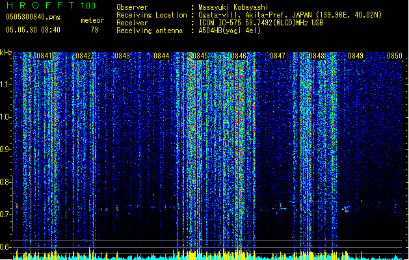Screen dimensions: 409x260
Task: Click the Observer field label
Action: click(x=132, y=7)
